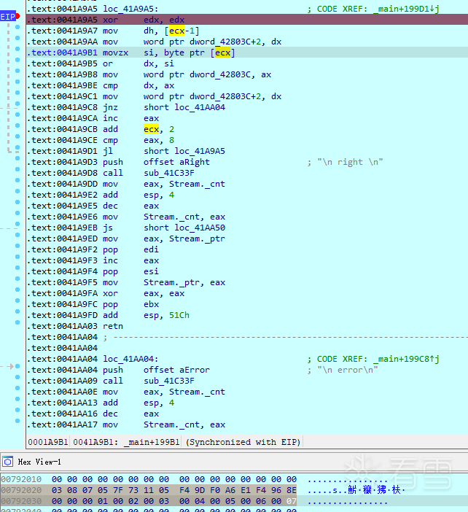This screenshot has height=512, width=468.
Task: Click highlighted byte 07 in row 00792030
Action: tap(292, 501)
